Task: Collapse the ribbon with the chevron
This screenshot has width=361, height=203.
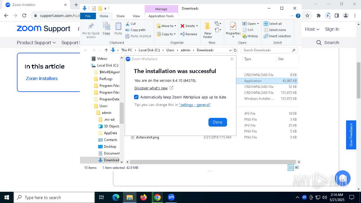Action: pos(292,16)
